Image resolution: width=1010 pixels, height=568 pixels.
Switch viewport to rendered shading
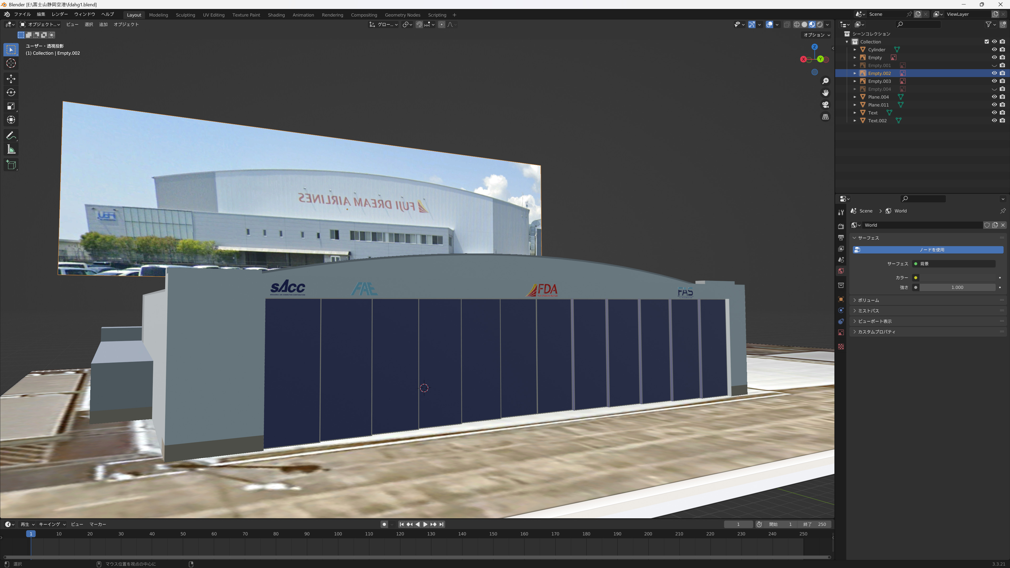coord(820,24)
